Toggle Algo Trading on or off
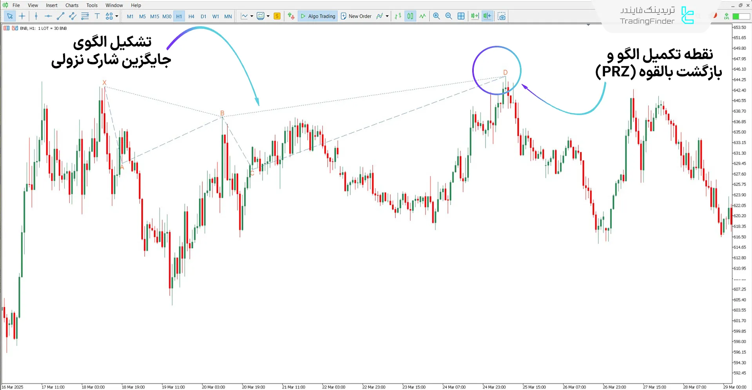Viewport: 752px width, 390px height. [318, 16]
